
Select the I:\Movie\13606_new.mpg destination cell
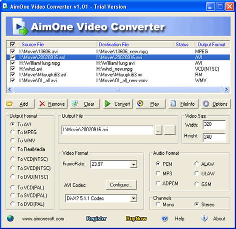coord(122,52)
